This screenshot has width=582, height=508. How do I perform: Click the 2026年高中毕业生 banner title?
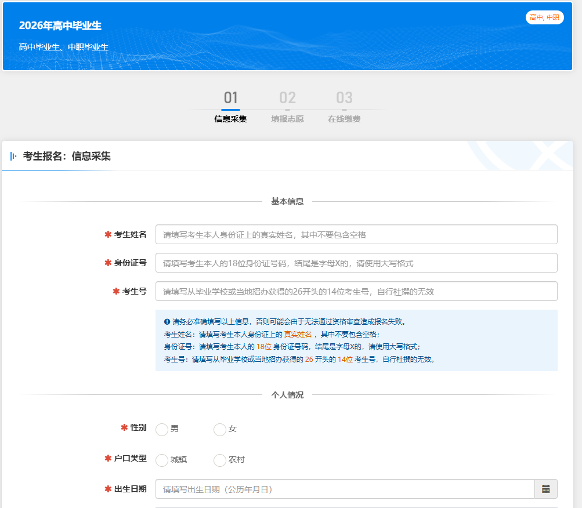click(x=60, y=26)
